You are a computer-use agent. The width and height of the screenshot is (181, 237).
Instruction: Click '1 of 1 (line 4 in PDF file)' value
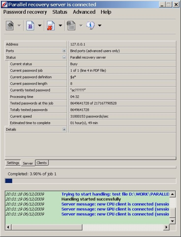(88, 70)
